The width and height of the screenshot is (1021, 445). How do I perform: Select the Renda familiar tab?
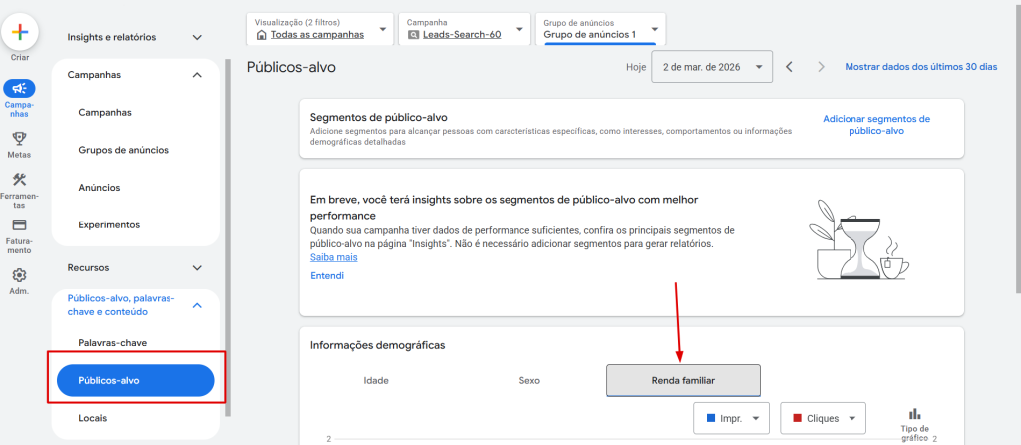coord(683,380)
